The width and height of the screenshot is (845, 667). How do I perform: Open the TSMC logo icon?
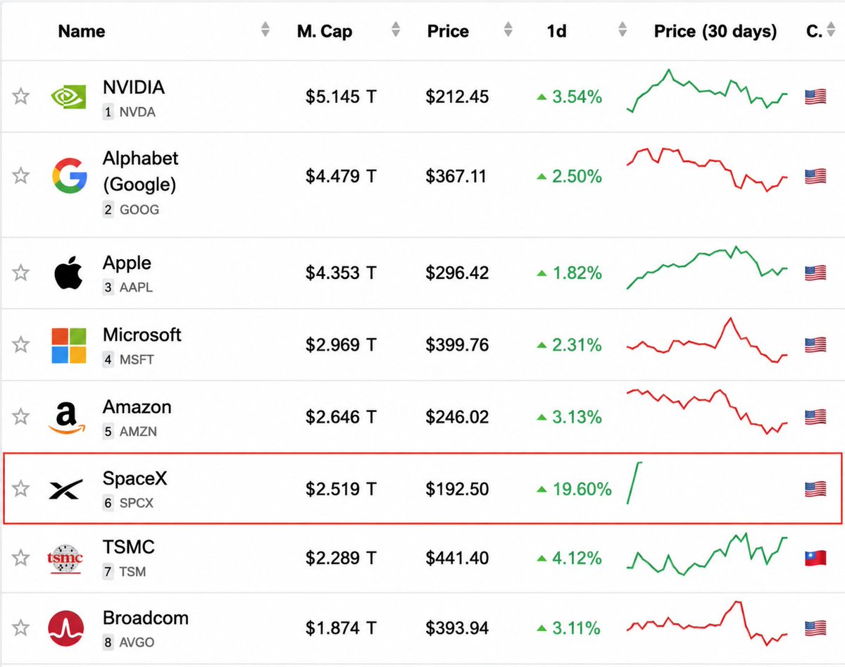pos(65,559)
